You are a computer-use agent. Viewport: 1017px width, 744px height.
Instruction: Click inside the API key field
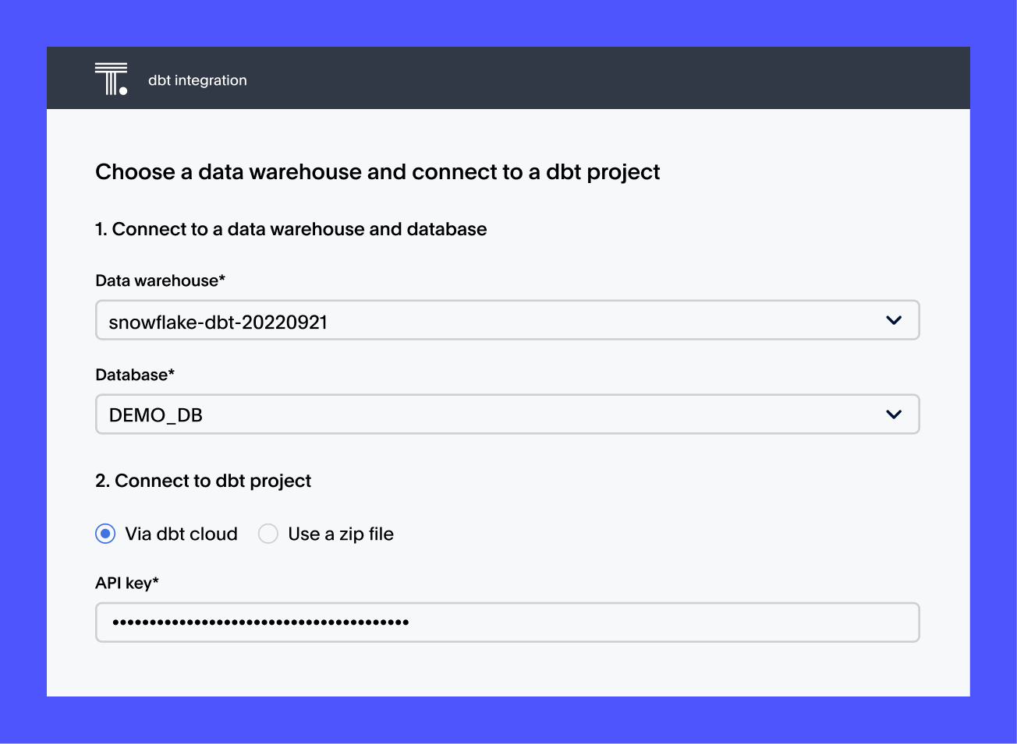coord(507,622)
